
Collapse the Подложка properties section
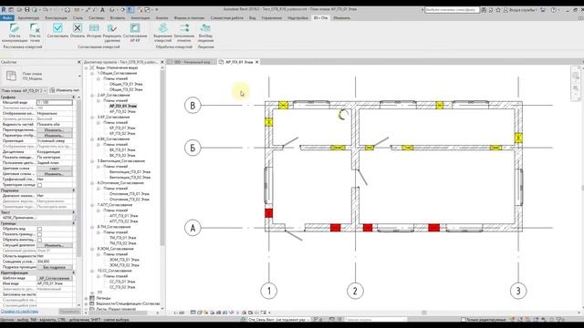point(74,190)
